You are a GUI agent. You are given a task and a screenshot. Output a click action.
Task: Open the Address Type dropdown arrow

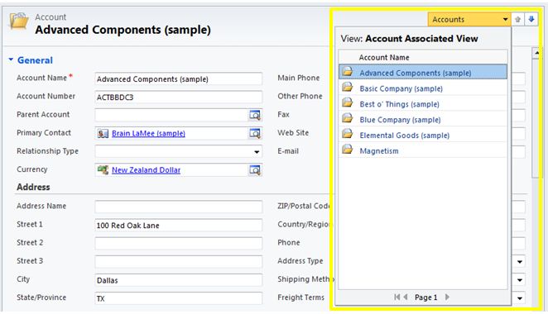520,262
